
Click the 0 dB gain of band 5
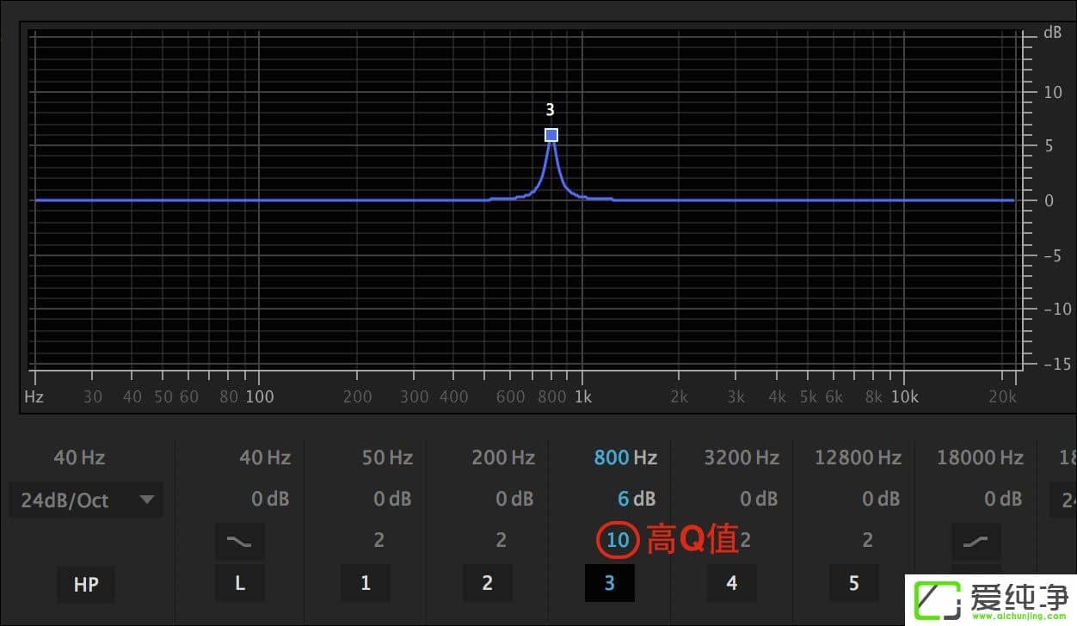click(x=881, y=499)
